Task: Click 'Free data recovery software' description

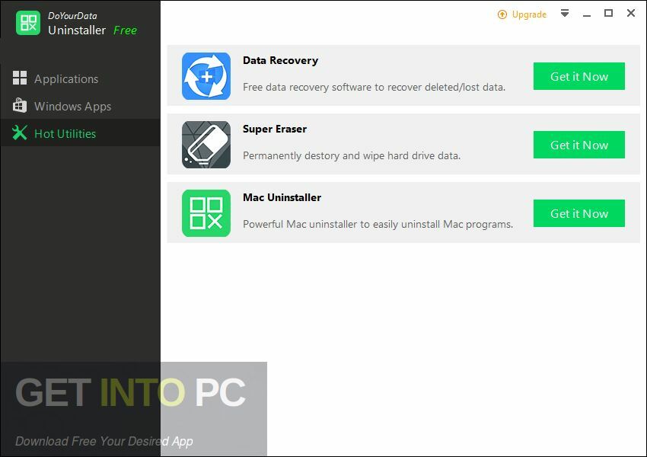Action: [x=374, y=87]
